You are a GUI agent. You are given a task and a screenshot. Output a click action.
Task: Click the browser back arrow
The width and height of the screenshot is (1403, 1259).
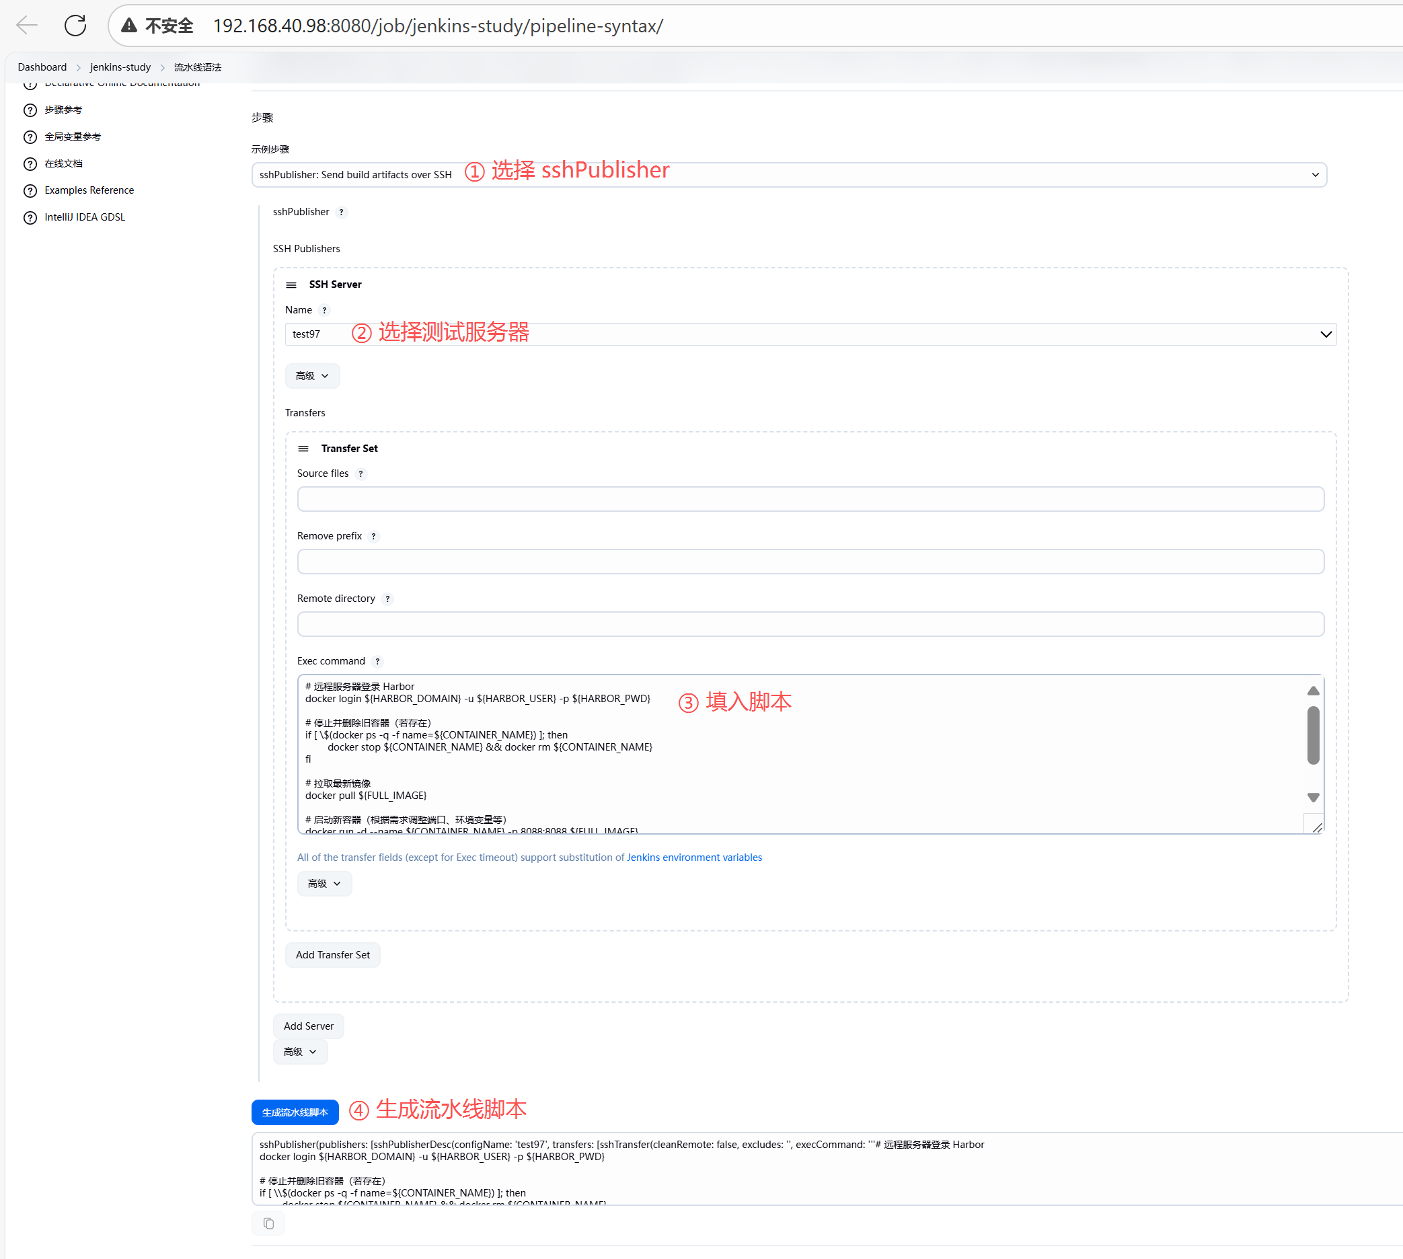(x=27, y=26)
